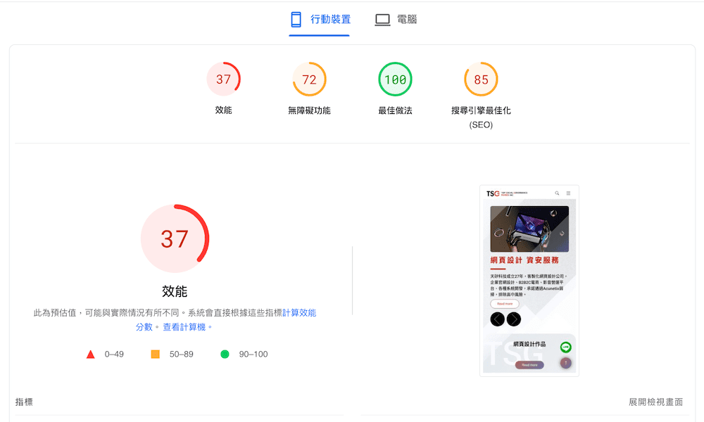Click the hamburger menu icon in the preview
This screenshot has width=704, height=422.
[568, 193]
